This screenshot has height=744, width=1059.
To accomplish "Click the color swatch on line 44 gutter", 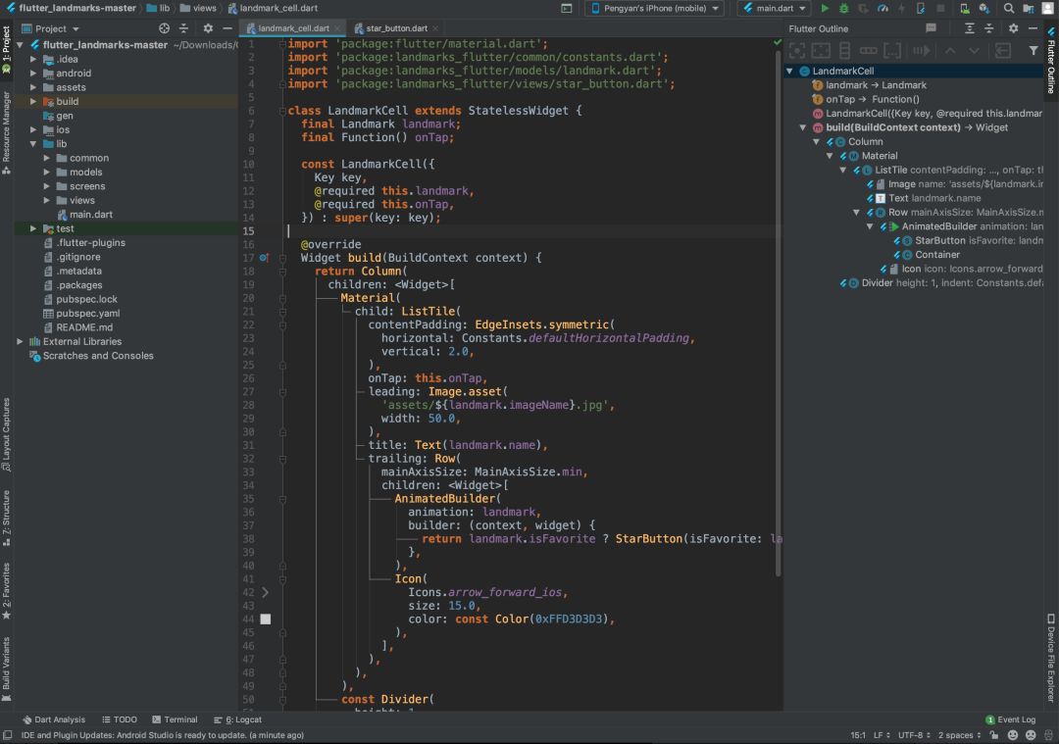I will [x=266, y=620].
